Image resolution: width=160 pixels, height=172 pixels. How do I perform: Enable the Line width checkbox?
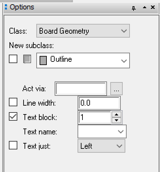click(13, 102)
